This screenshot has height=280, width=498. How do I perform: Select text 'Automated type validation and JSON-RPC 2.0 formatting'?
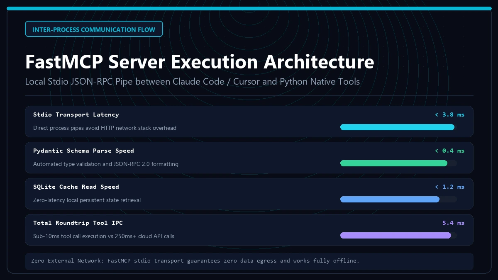click(x=106, y=164)
